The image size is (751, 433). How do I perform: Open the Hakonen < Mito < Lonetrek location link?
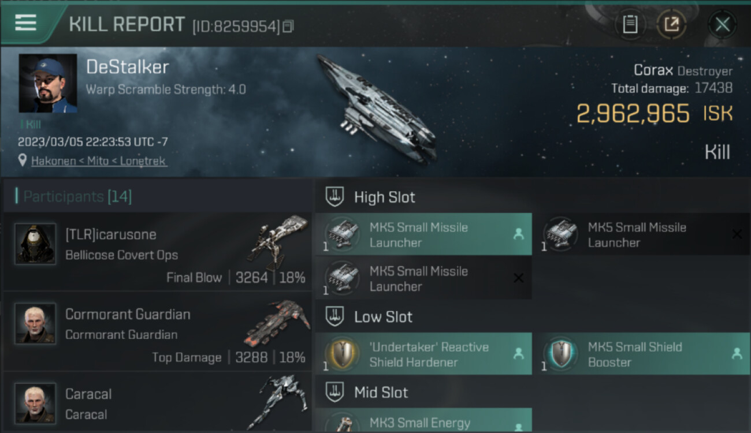[99, 161]
